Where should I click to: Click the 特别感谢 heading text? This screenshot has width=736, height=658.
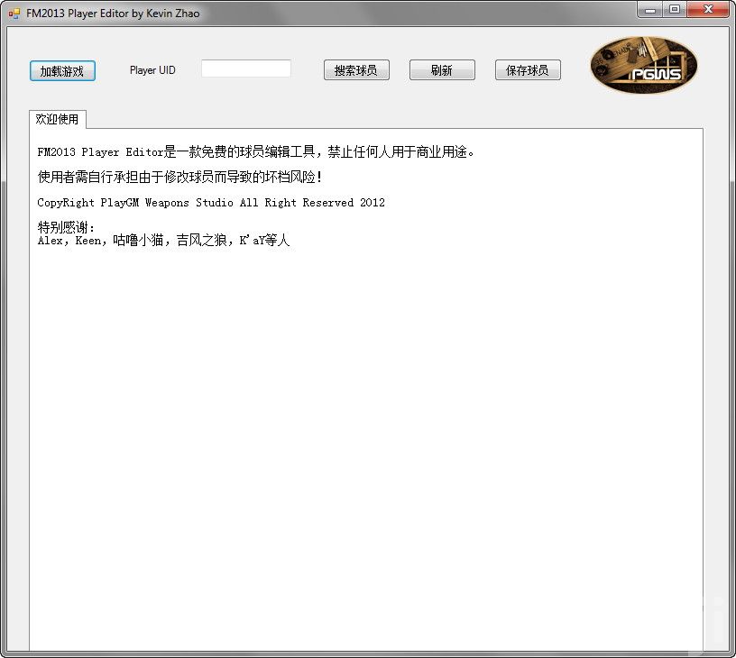tap(66, 227)
